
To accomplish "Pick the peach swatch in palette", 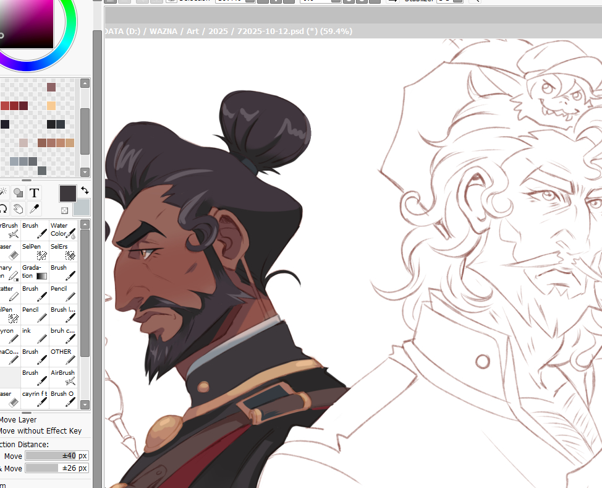I will [51, 106].
